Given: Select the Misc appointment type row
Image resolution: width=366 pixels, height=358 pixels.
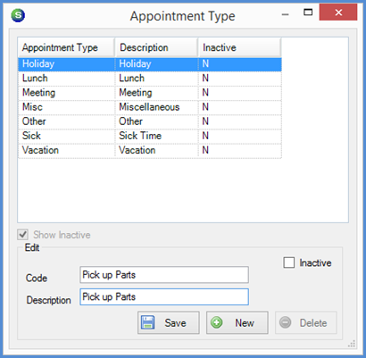Looking at the screenshot, I should (150, 107).
